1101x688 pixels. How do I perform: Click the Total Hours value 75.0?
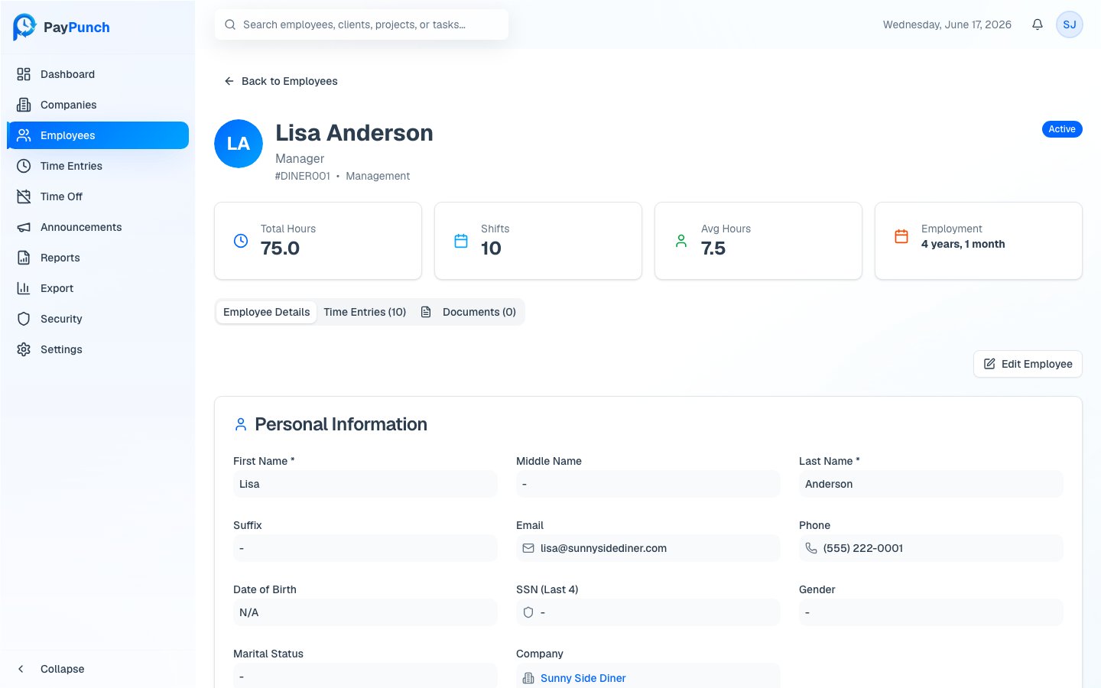280,248
